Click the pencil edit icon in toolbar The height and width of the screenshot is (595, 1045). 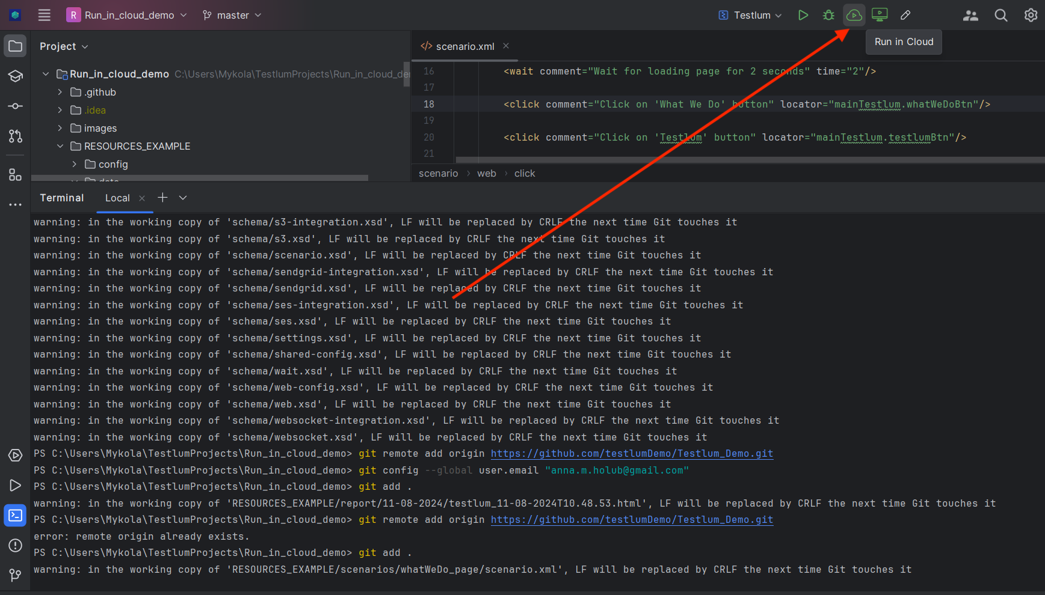pos(905,15)
